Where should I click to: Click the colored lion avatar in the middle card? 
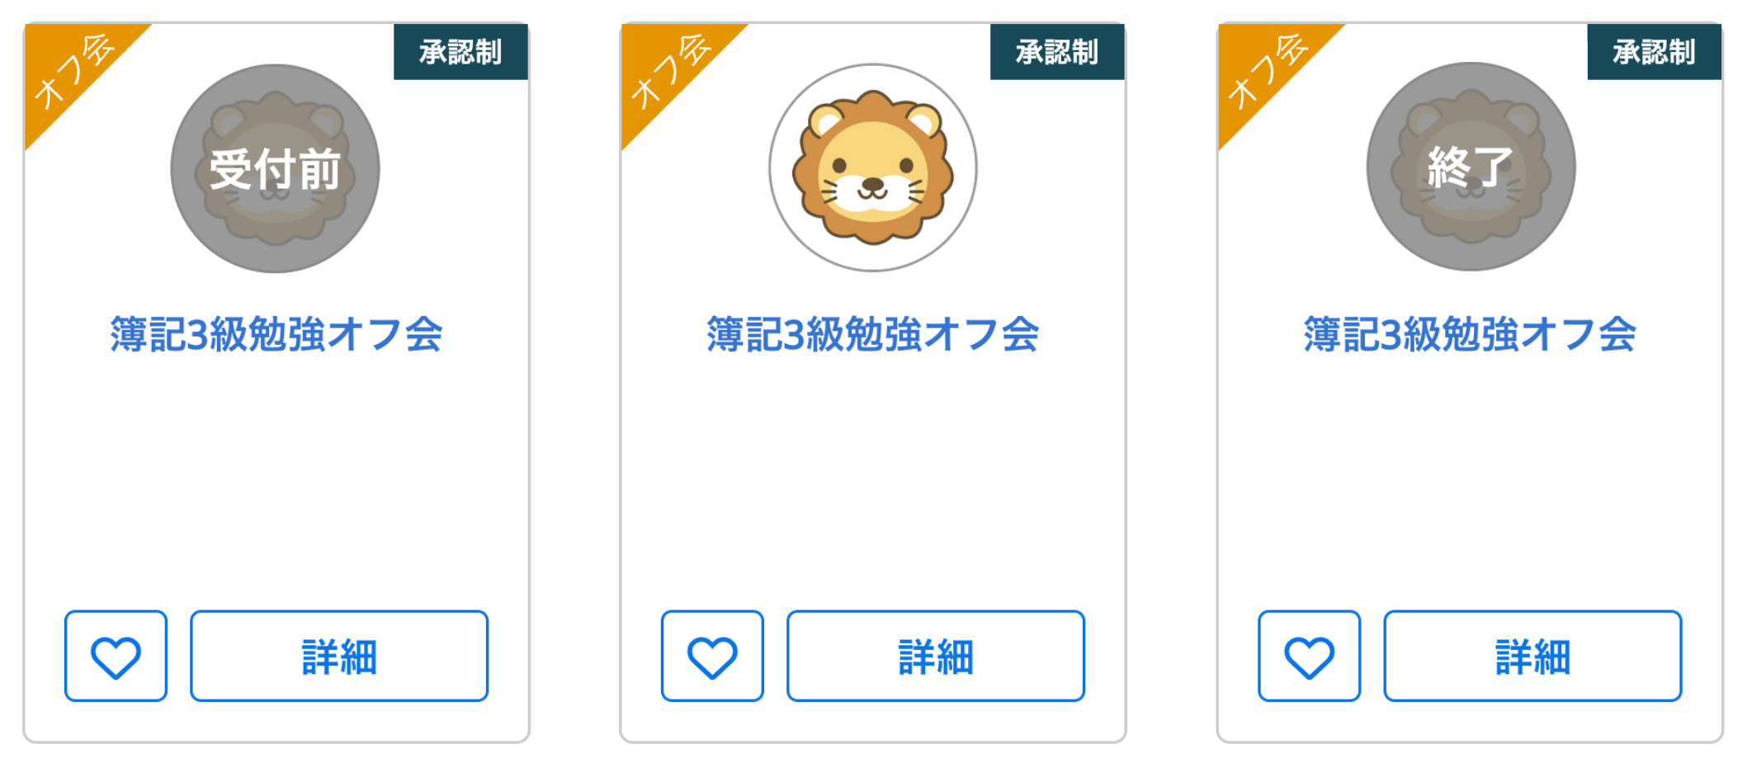click(x=873, y=167)
